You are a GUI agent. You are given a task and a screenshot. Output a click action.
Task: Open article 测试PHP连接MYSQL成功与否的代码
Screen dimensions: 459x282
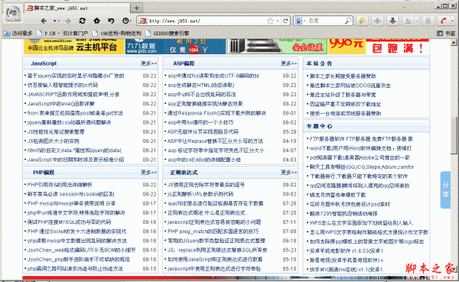tap(69, 222)
